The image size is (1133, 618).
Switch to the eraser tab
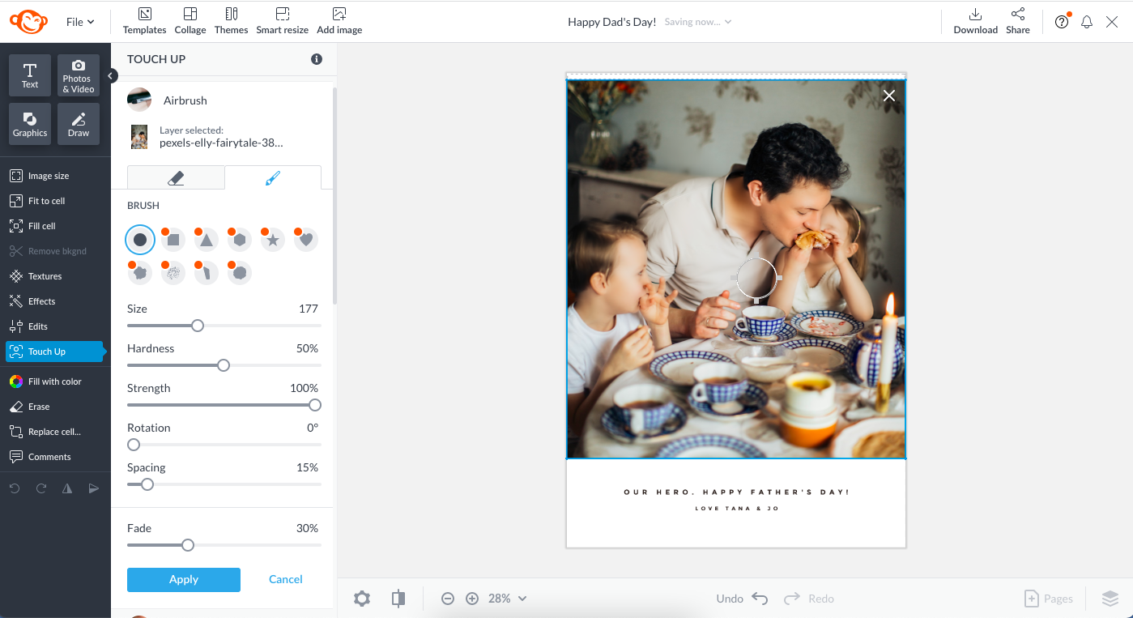[x=176, y=178]
